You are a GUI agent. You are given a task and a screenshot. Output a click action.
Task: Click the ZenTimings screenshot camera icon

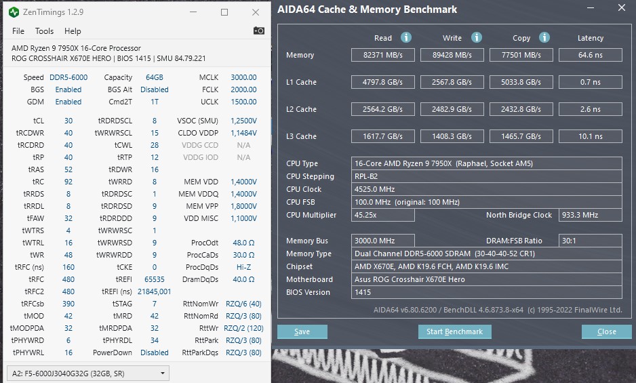point(259,31)
